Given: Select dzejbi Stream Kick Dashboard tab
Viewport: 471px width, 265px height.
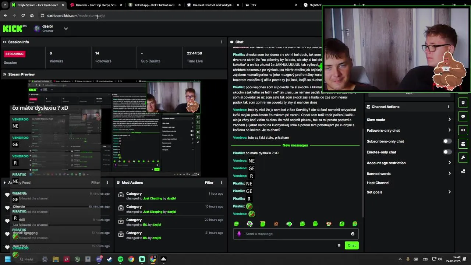Looking at the screenshot, I should point(37,5).
